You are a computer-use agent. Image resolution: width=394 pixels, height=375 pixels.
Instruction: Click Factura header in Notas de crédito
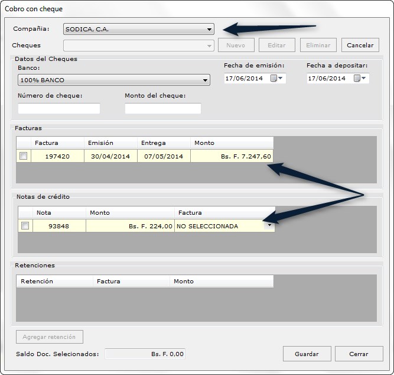(225, 212)
